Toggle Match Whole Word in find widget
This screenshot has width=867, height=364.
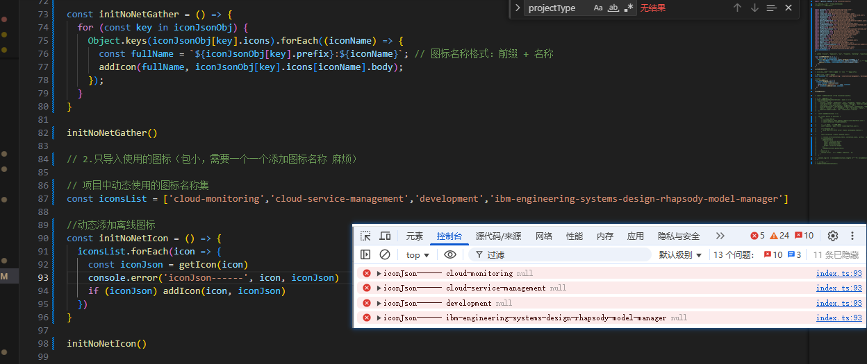coord(613,8)
